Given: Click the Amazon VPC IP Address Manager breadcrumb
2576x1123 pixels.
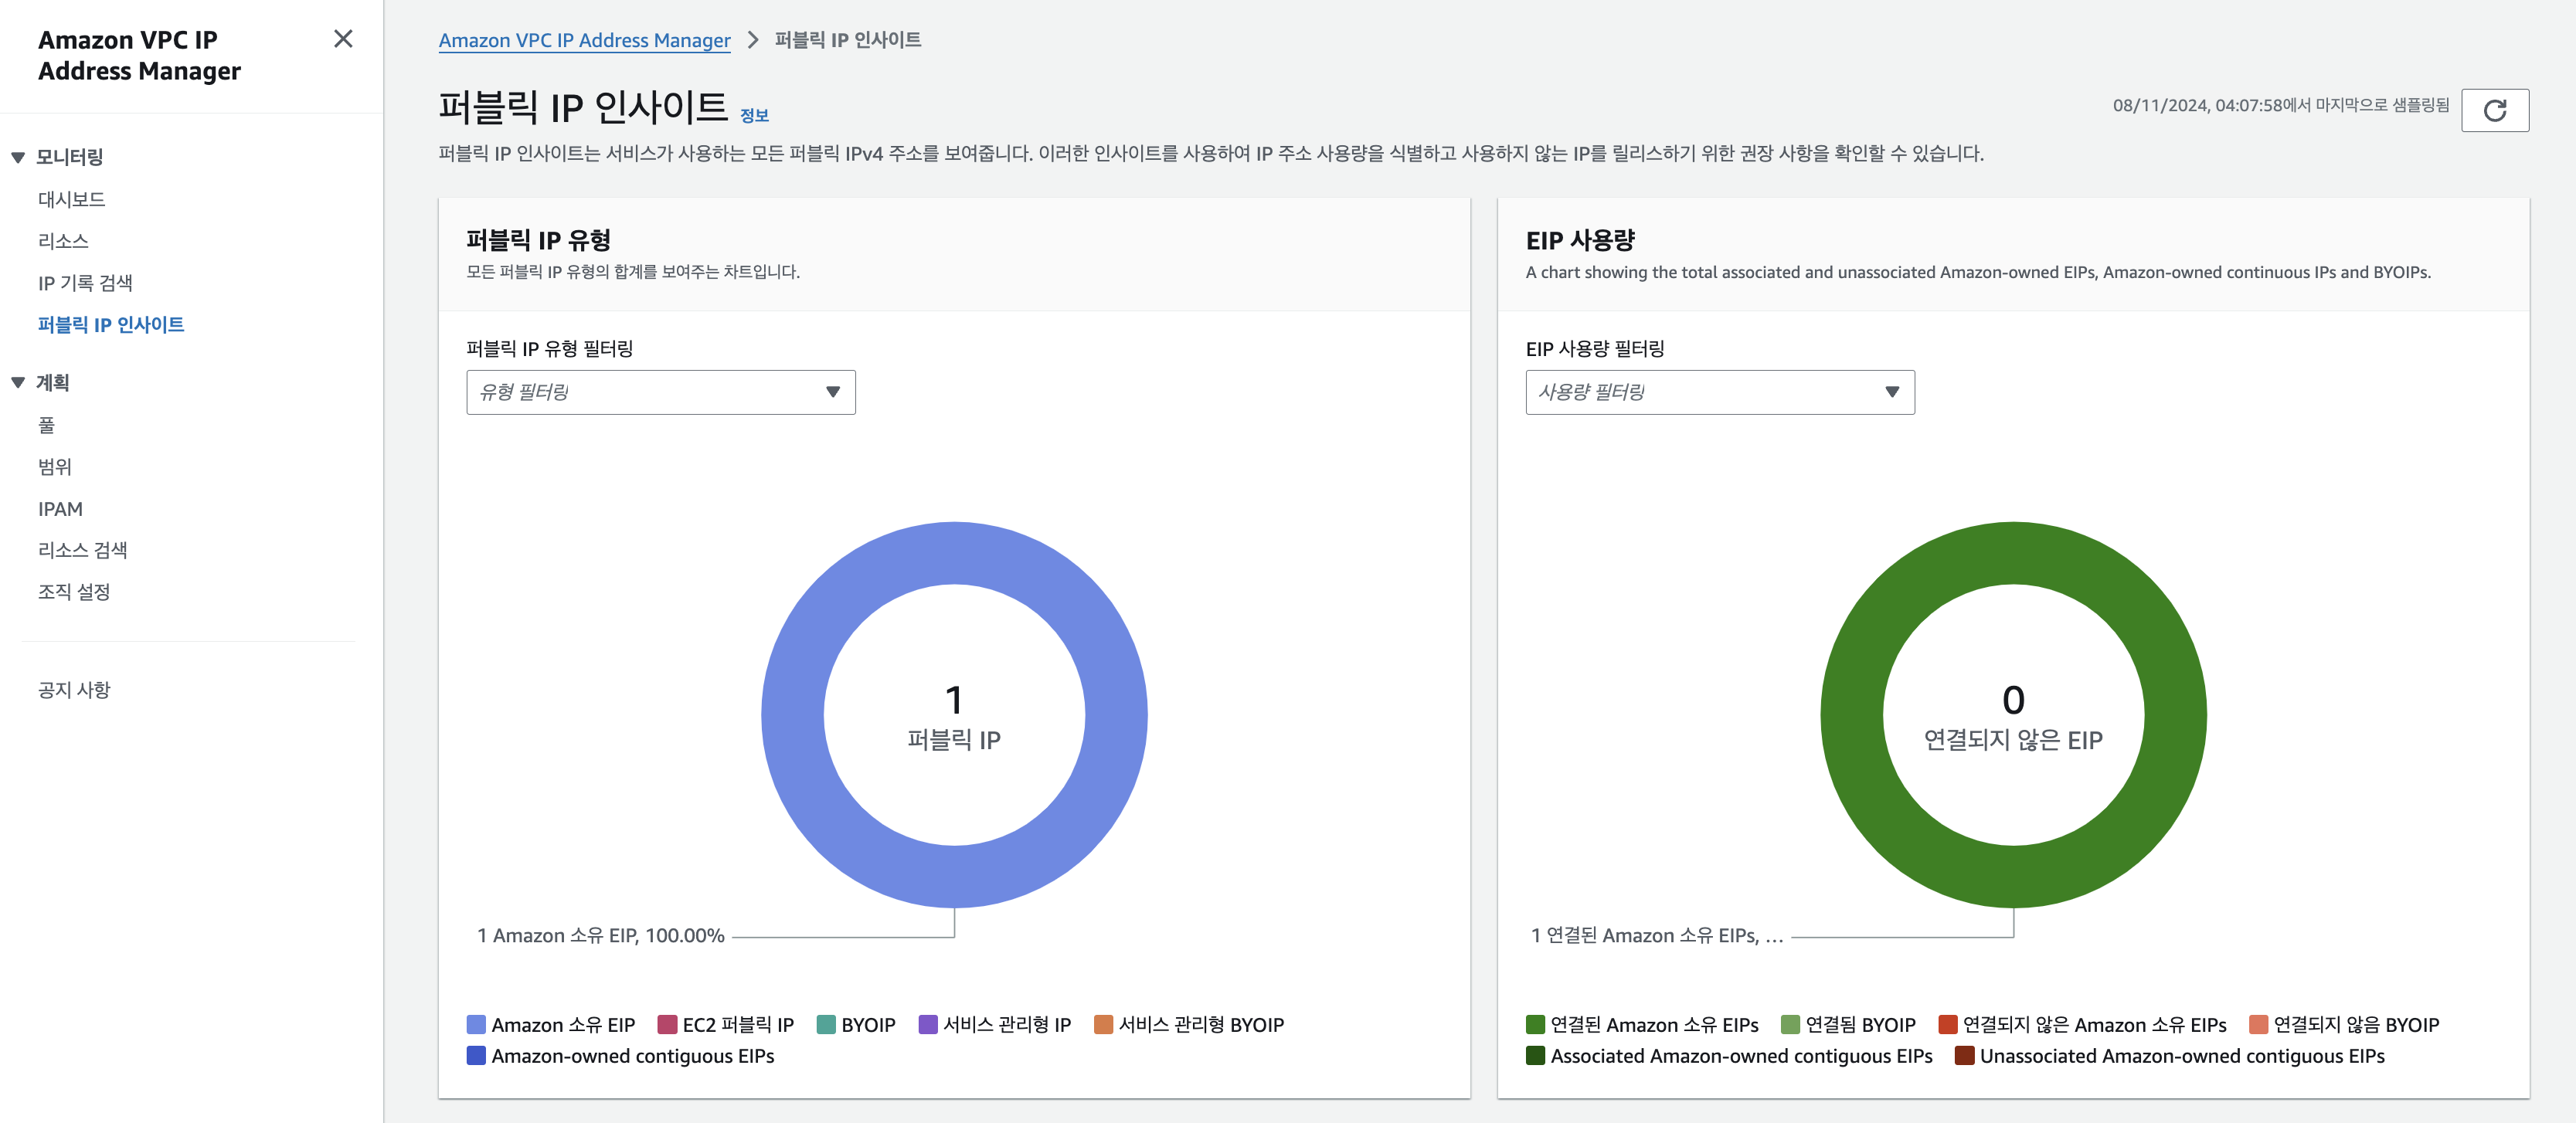Looking at the screenshot, I should (x=584, y=40).
